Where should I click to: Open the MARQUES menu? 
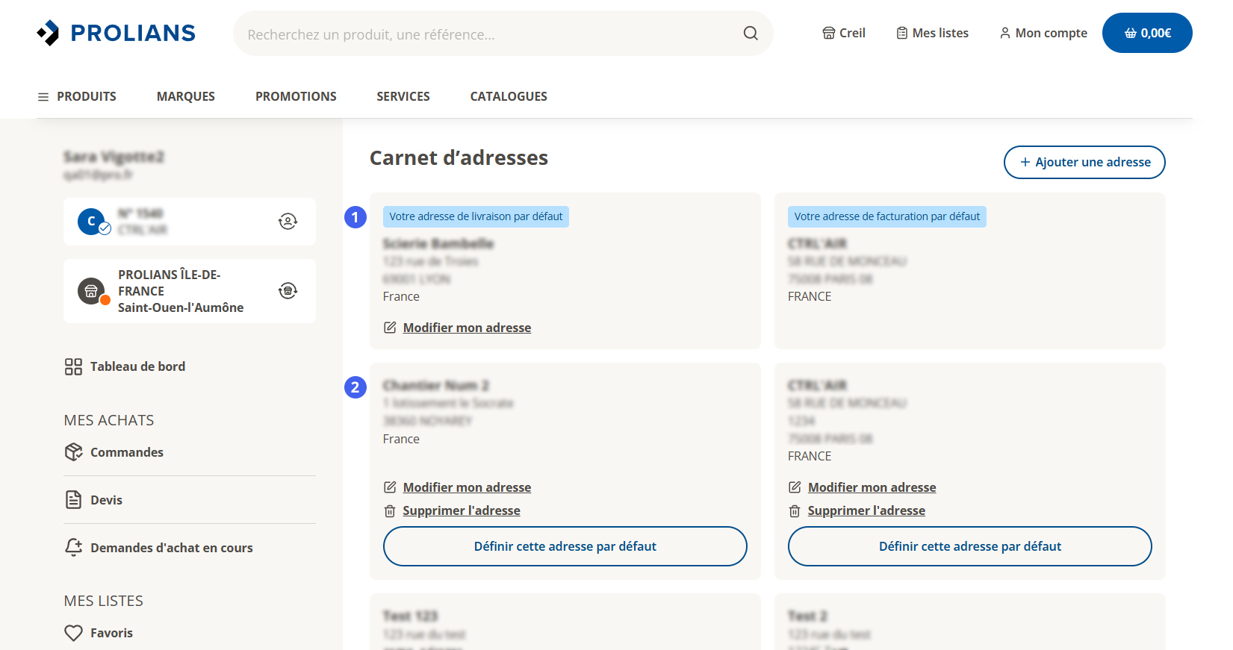pyautogui.click(x=186, y=96)
